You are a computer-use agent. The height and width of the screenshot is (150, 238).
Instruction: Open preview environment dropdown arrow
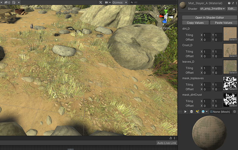click(206, 112)
